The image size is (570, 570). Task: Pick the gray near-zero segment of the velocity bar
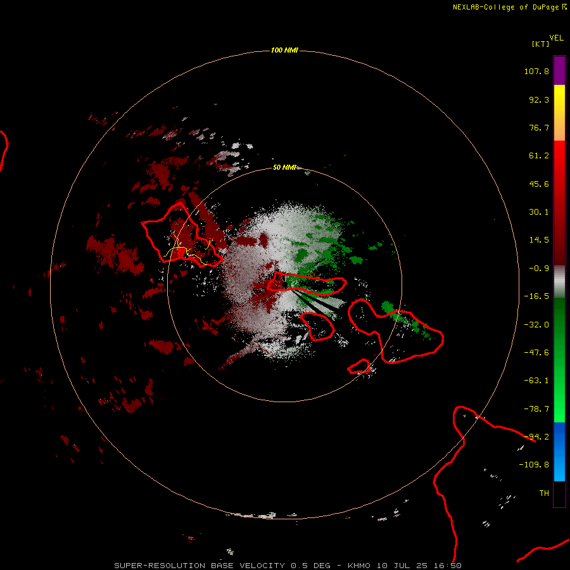559,282
